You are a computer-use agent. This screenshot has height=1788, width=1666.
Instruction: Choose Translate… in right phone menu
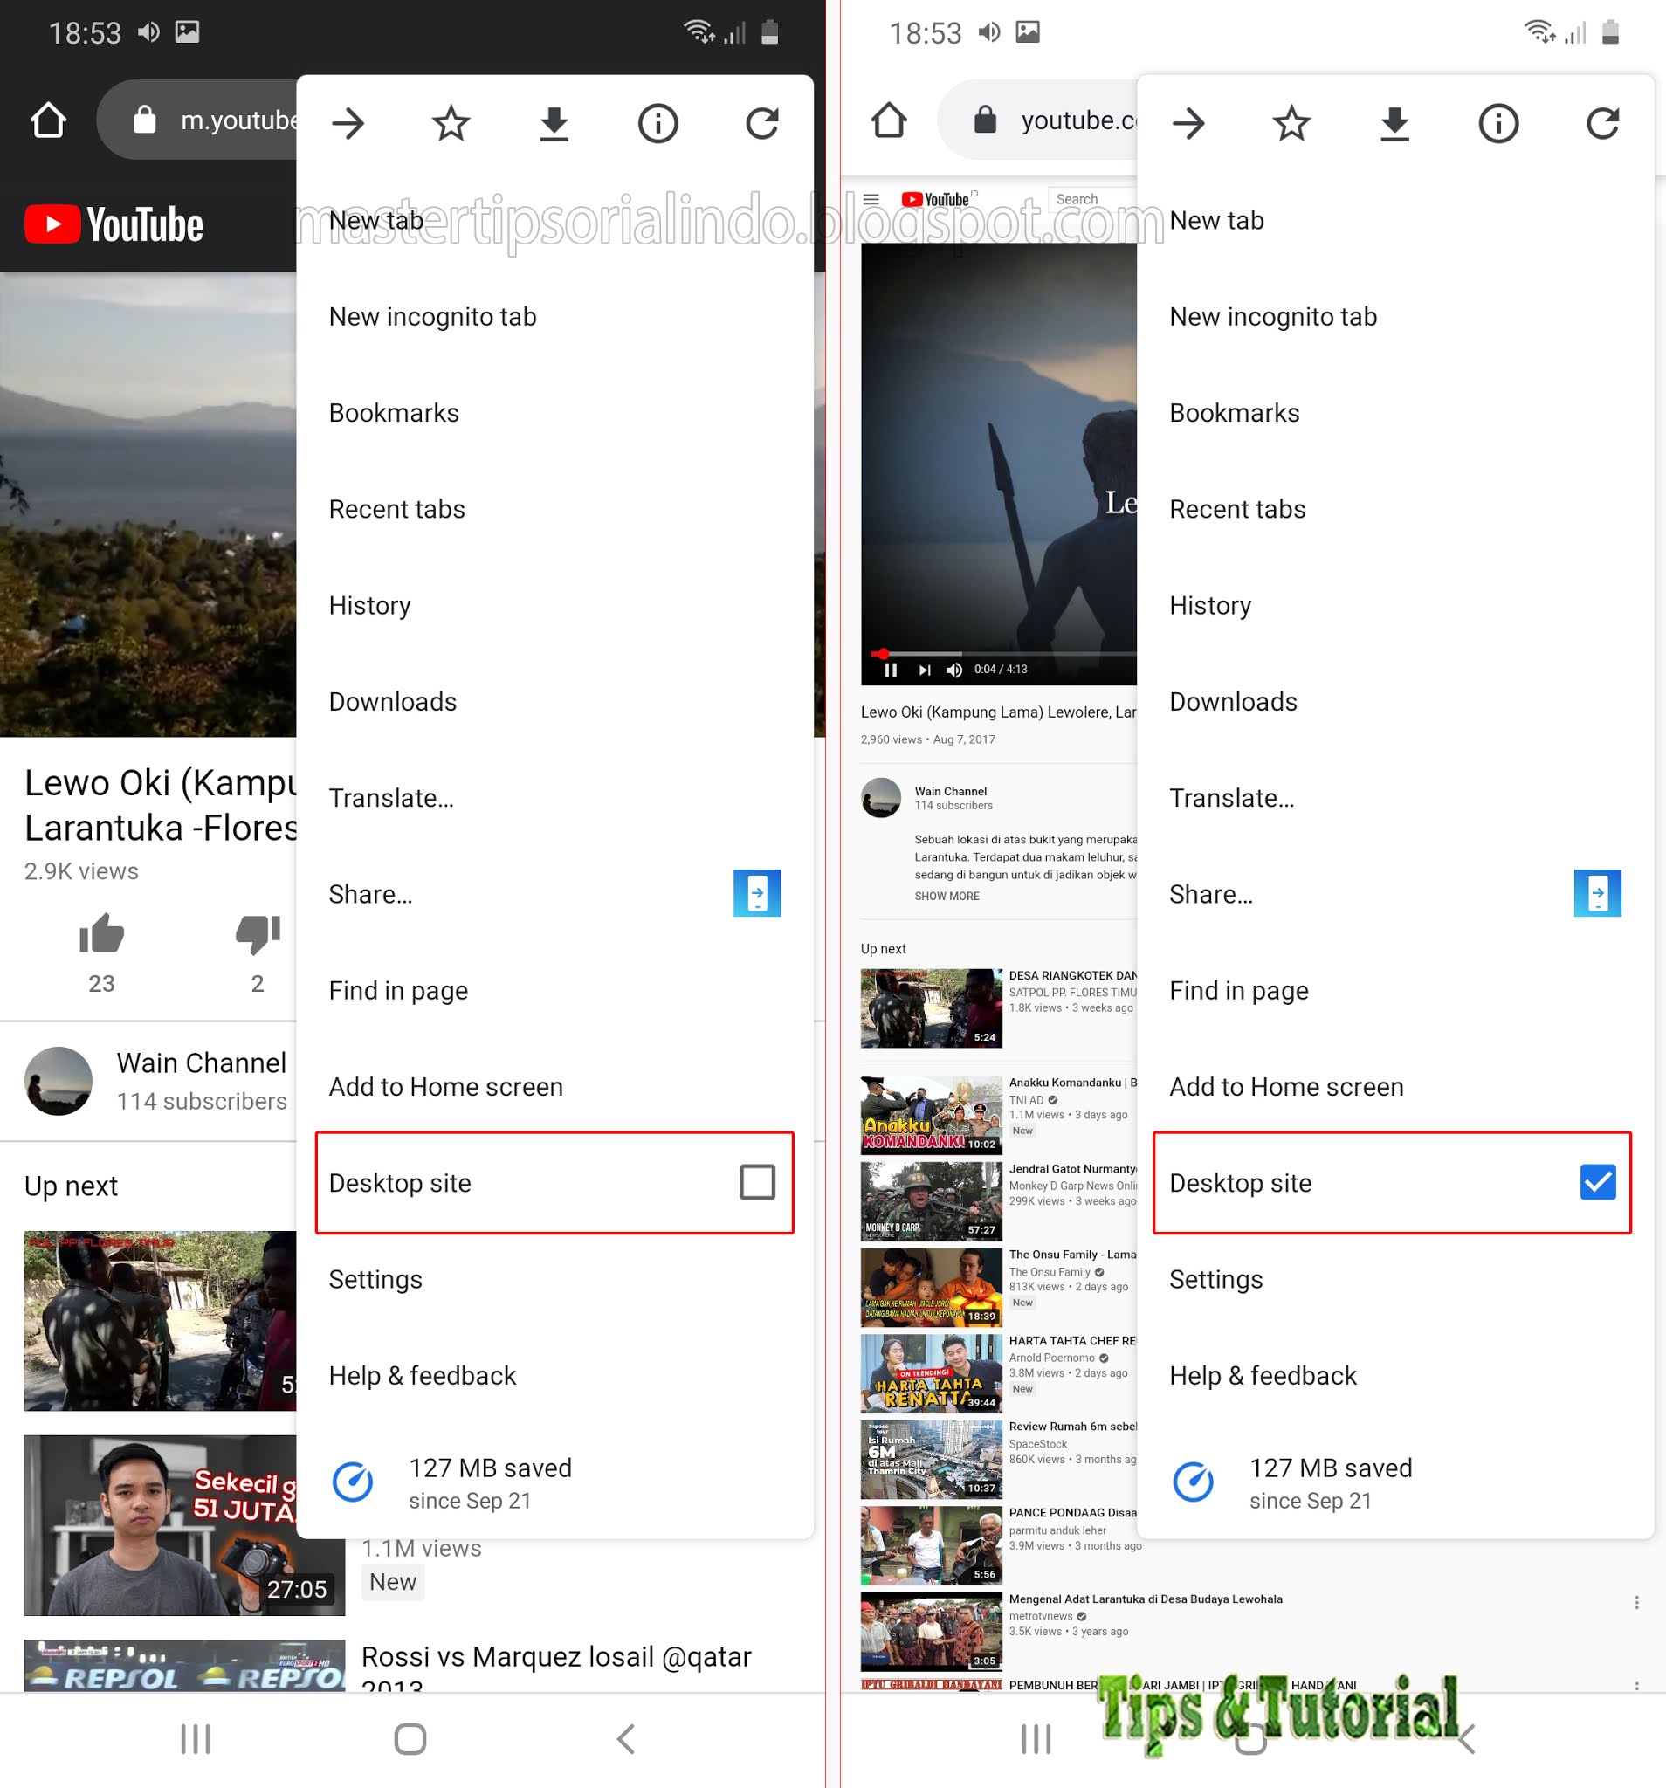[1394, 798]
